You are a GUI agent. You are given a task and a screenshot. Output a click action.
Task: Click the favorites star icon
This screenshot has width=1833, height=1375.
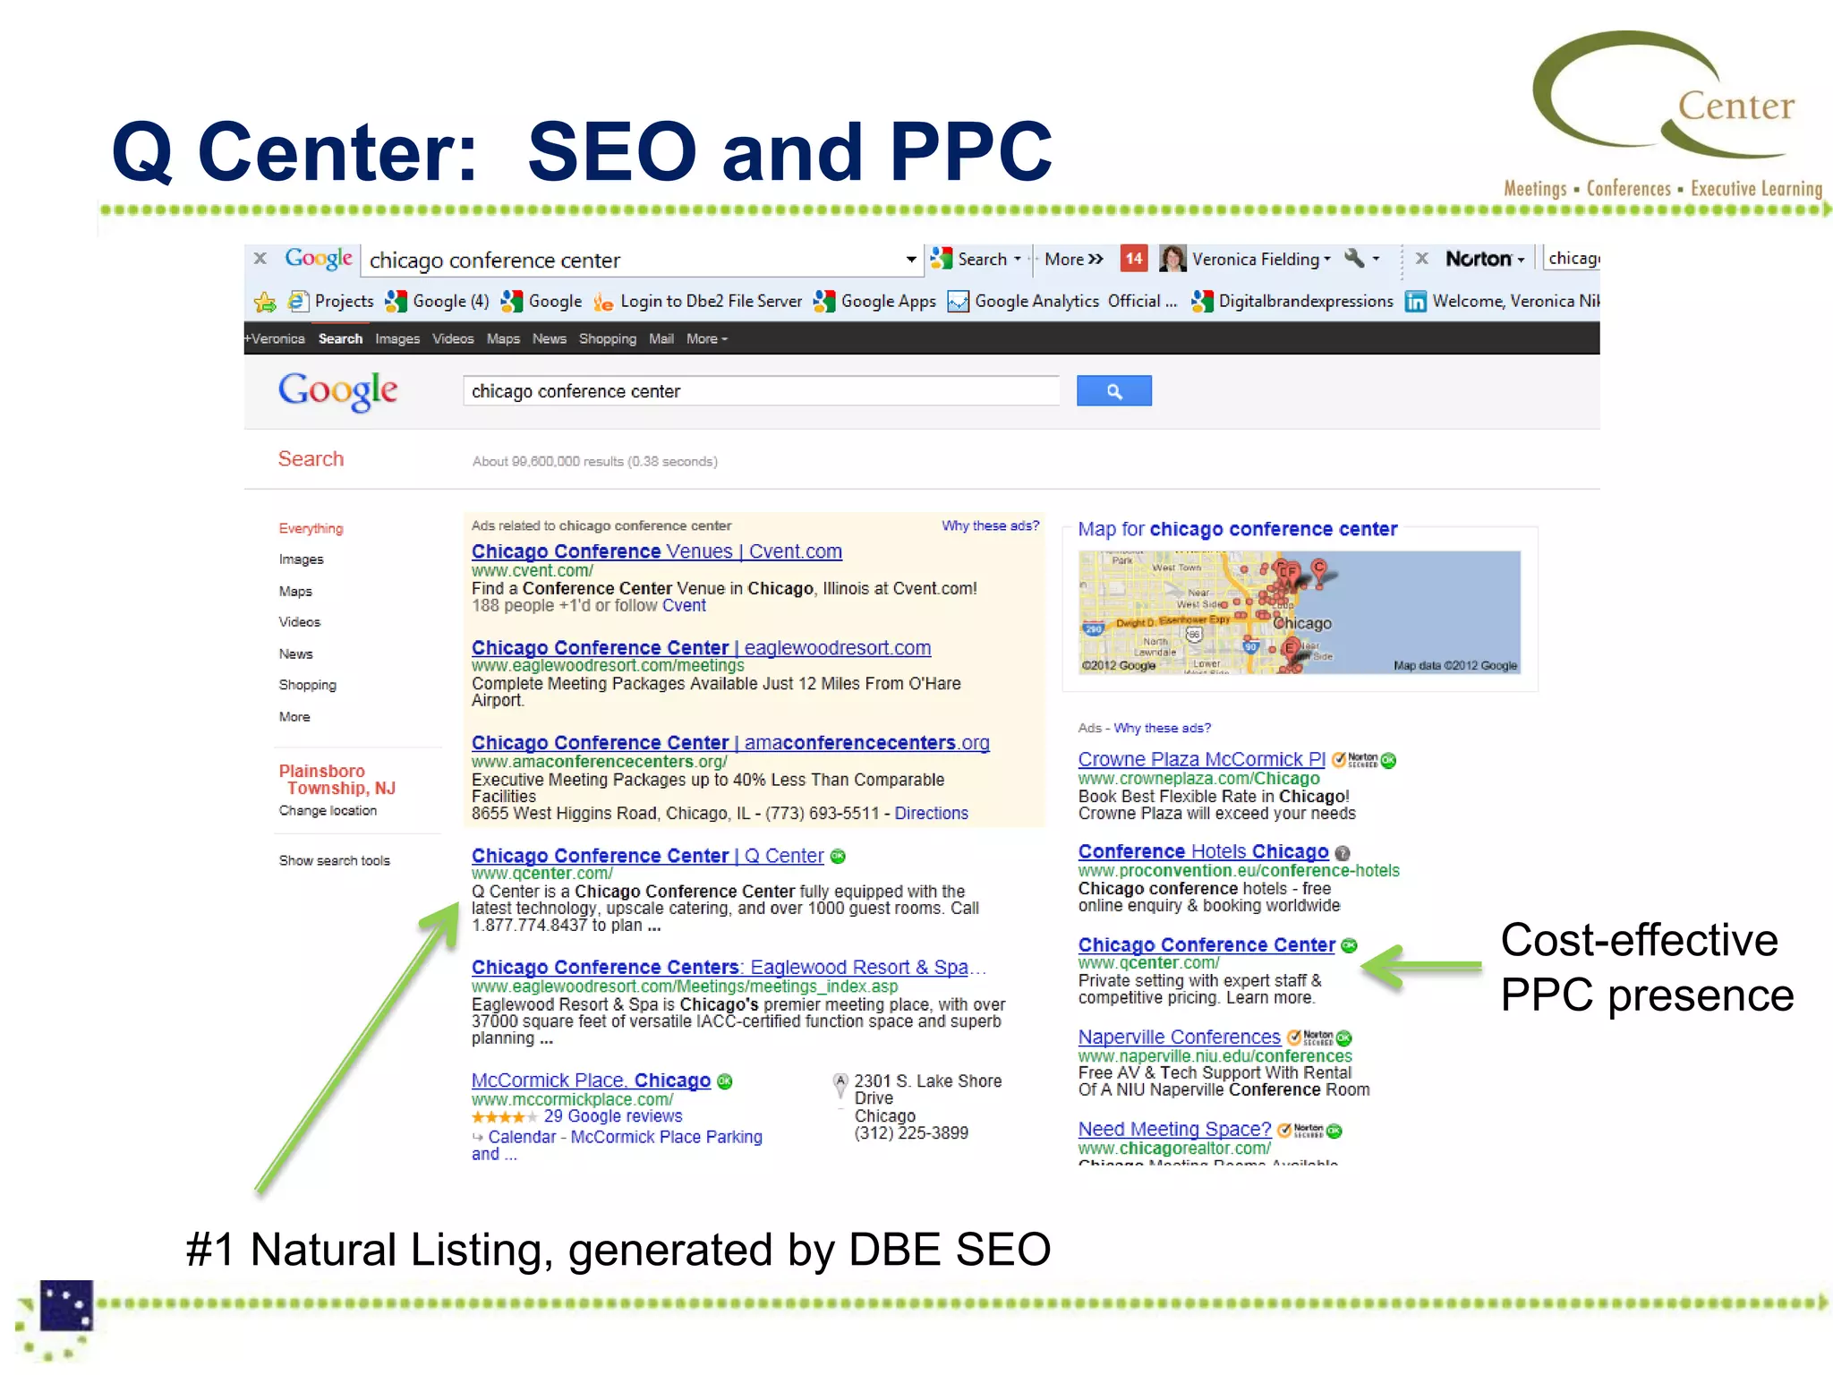tap(265, 302)
